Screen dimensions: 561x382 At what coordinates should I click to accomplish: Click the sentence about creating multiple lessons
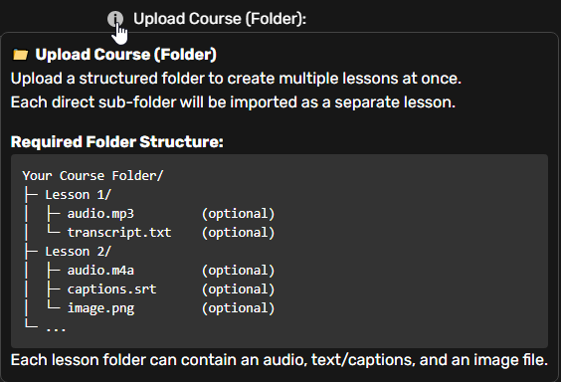236,79
